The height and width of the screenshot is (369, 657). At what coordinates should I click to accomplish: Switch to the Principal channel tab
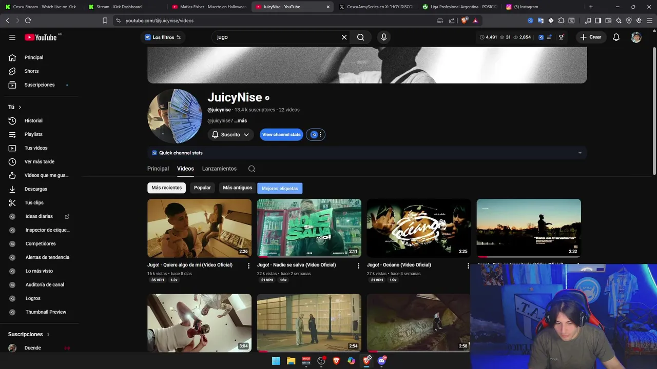pos(158,169)
